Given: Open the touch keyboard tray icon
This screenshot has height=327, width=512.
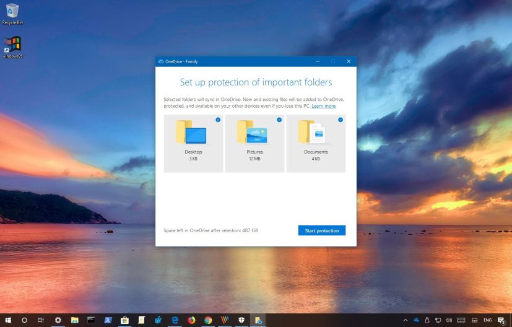Looking at the screenshot, I should (461, 320).
